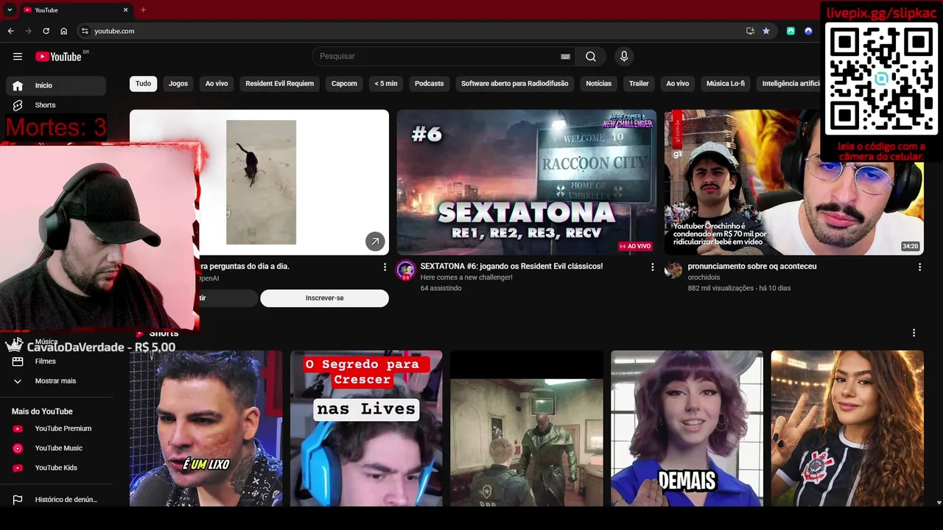Open the 'É UM LIXO' short
This screenshot has height=530, width=943.
[x=206, y=428]
